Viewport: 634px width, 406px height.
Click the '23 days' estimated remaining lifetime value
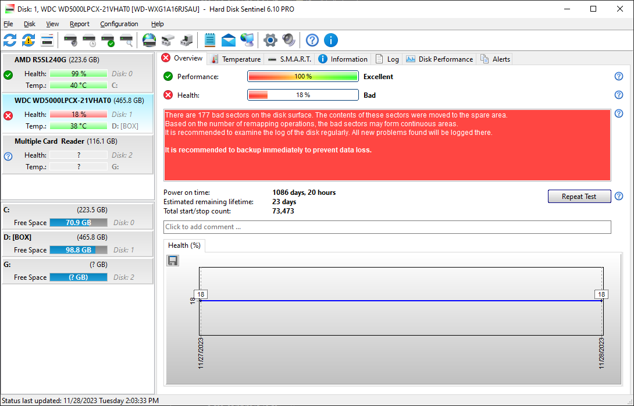click(284, 202)
